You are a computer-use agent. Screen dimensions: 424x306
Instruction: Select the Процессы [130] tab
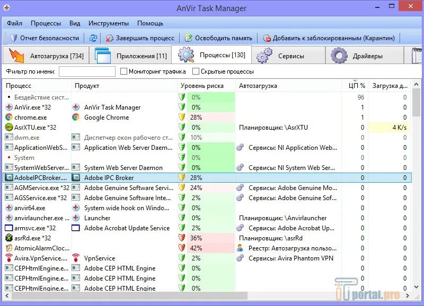pyautogui.click(x=211, y=55)
